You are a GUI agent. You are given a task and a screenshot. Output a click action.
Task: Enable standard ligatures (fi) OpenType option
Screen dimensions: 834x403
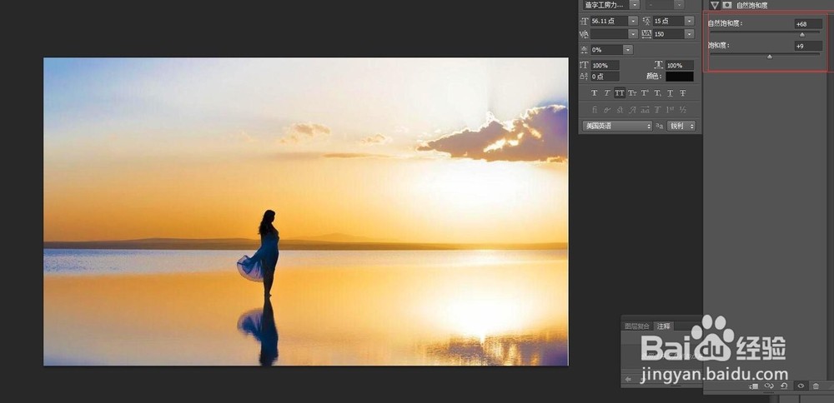coord(594,110)
